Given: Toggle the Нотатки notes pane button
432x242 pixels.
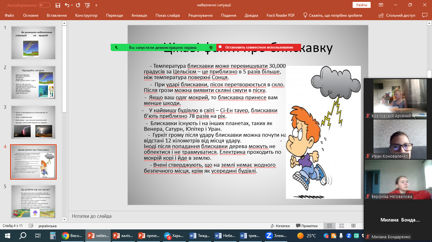Looking at the screenshot, I should [x=280, y=226].
